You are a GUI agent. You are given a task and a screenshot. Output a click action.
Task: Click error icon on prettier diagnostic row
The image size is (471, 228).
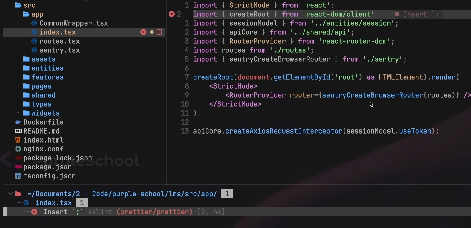pos(34,212)
